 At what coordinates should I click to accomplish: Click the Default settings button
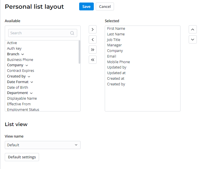coord(22,157)
